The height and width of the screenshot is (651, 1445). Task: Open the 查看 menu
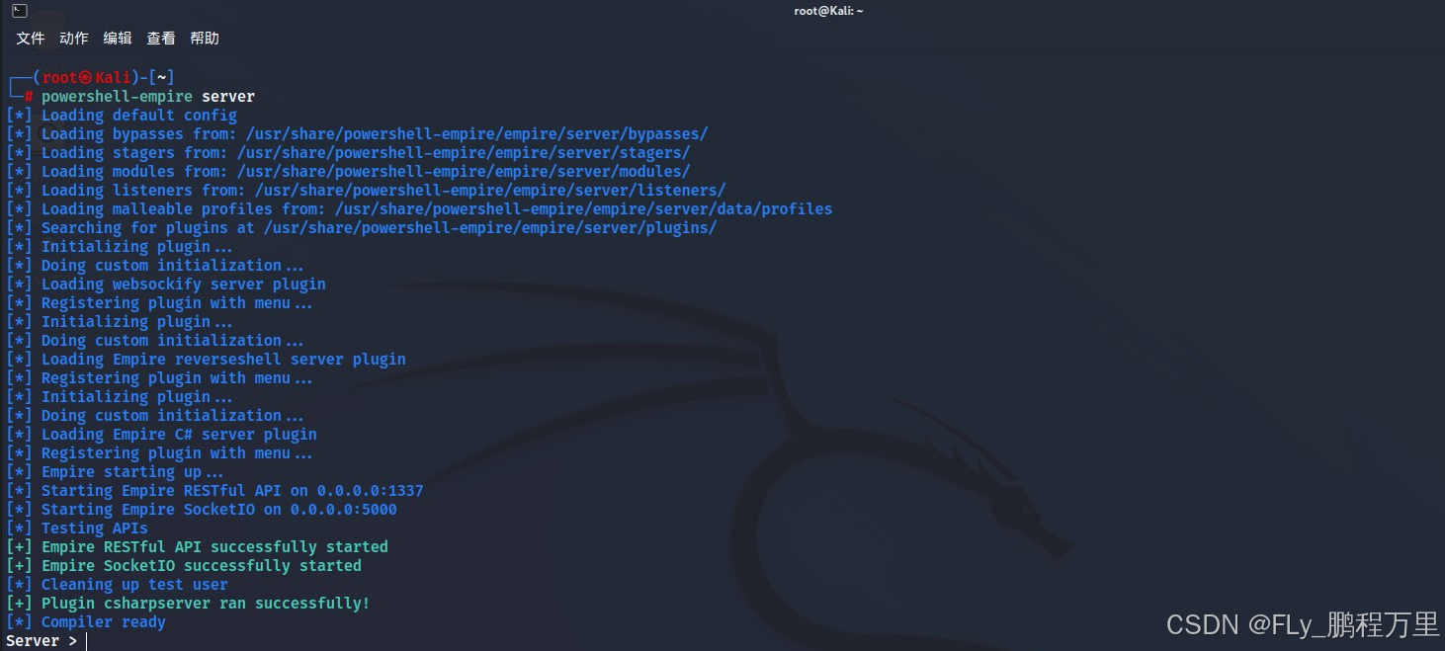pos(161,39)
